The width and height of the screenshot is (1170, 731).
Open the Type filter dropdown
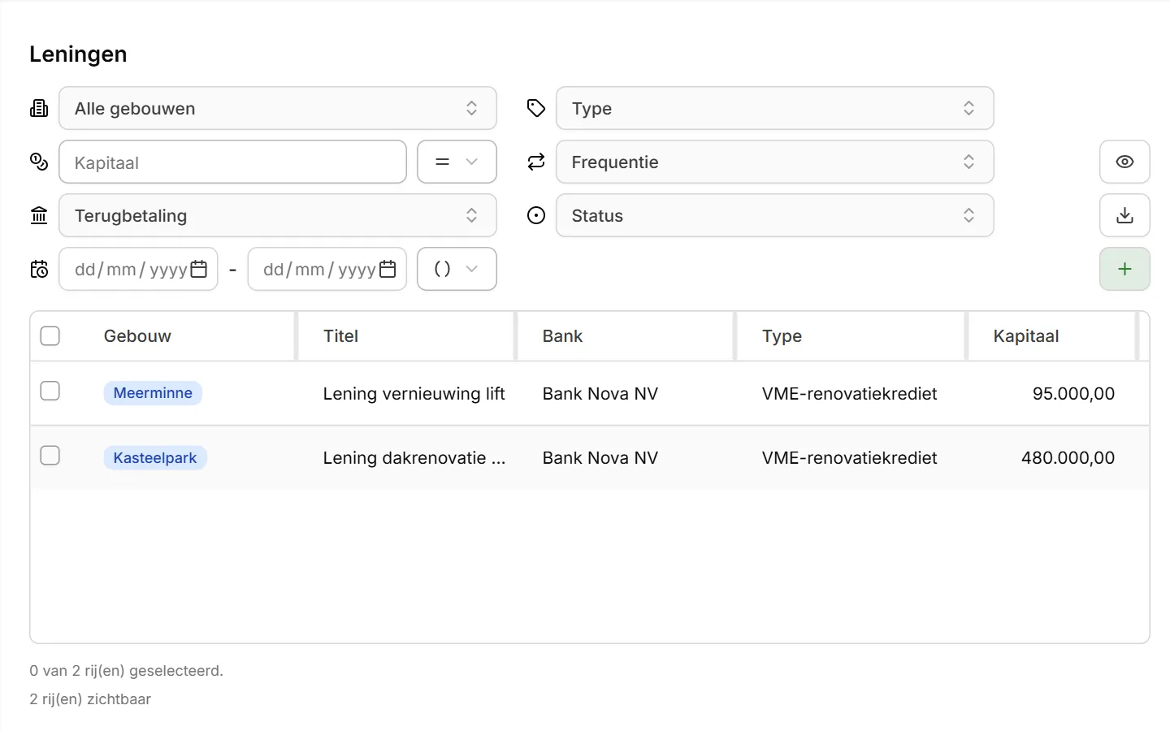pyautogui.click(x=775, y=108)
